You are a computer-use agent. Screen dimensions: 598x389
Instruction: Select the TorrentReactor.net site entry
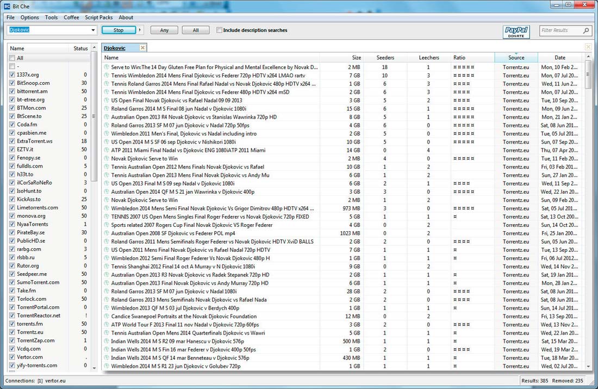pyautogui.click(x=39, y=316)
